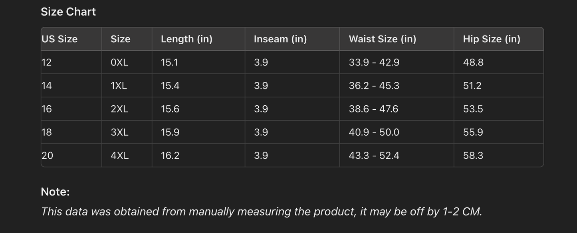
Task: Click the "Size Chart" heading
Action: click(x=68, y=12)
